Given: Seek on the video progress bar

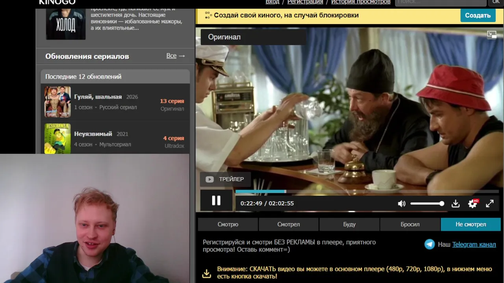Looking at the screenshot, I should click(367, 191).
